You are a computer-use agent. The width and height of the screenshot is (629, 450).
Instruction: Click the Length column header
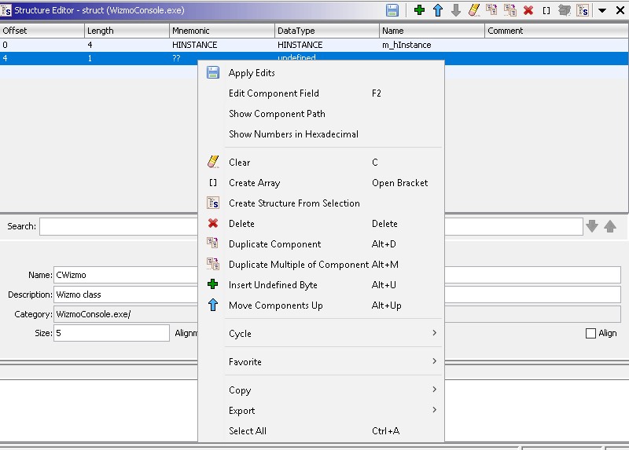(127, 31)
